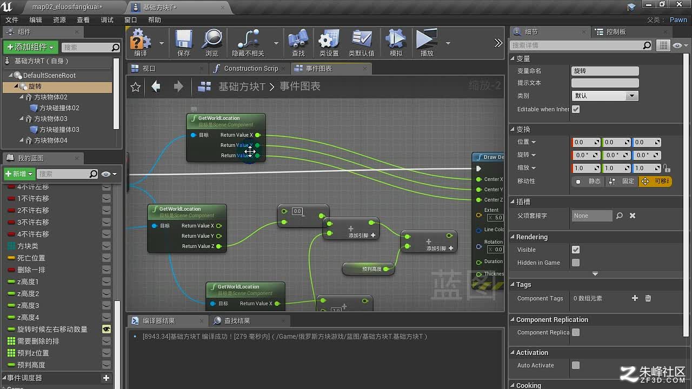This screenshot has width=692, height=389.
Task: Open the Add New (新增) dropdown in My Blueprint
Action: coord(19,174)
